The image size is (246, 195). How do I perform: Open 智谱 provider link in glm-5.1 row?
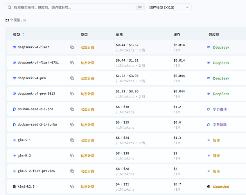pyautogui.click(x=216, y=140)
